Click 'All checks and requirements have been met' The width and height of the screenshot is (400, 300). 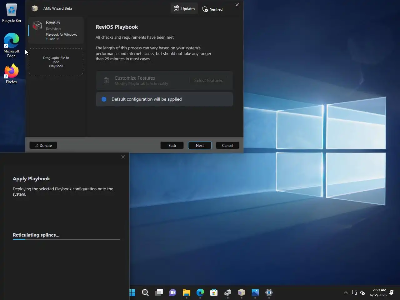pos(135,37)
